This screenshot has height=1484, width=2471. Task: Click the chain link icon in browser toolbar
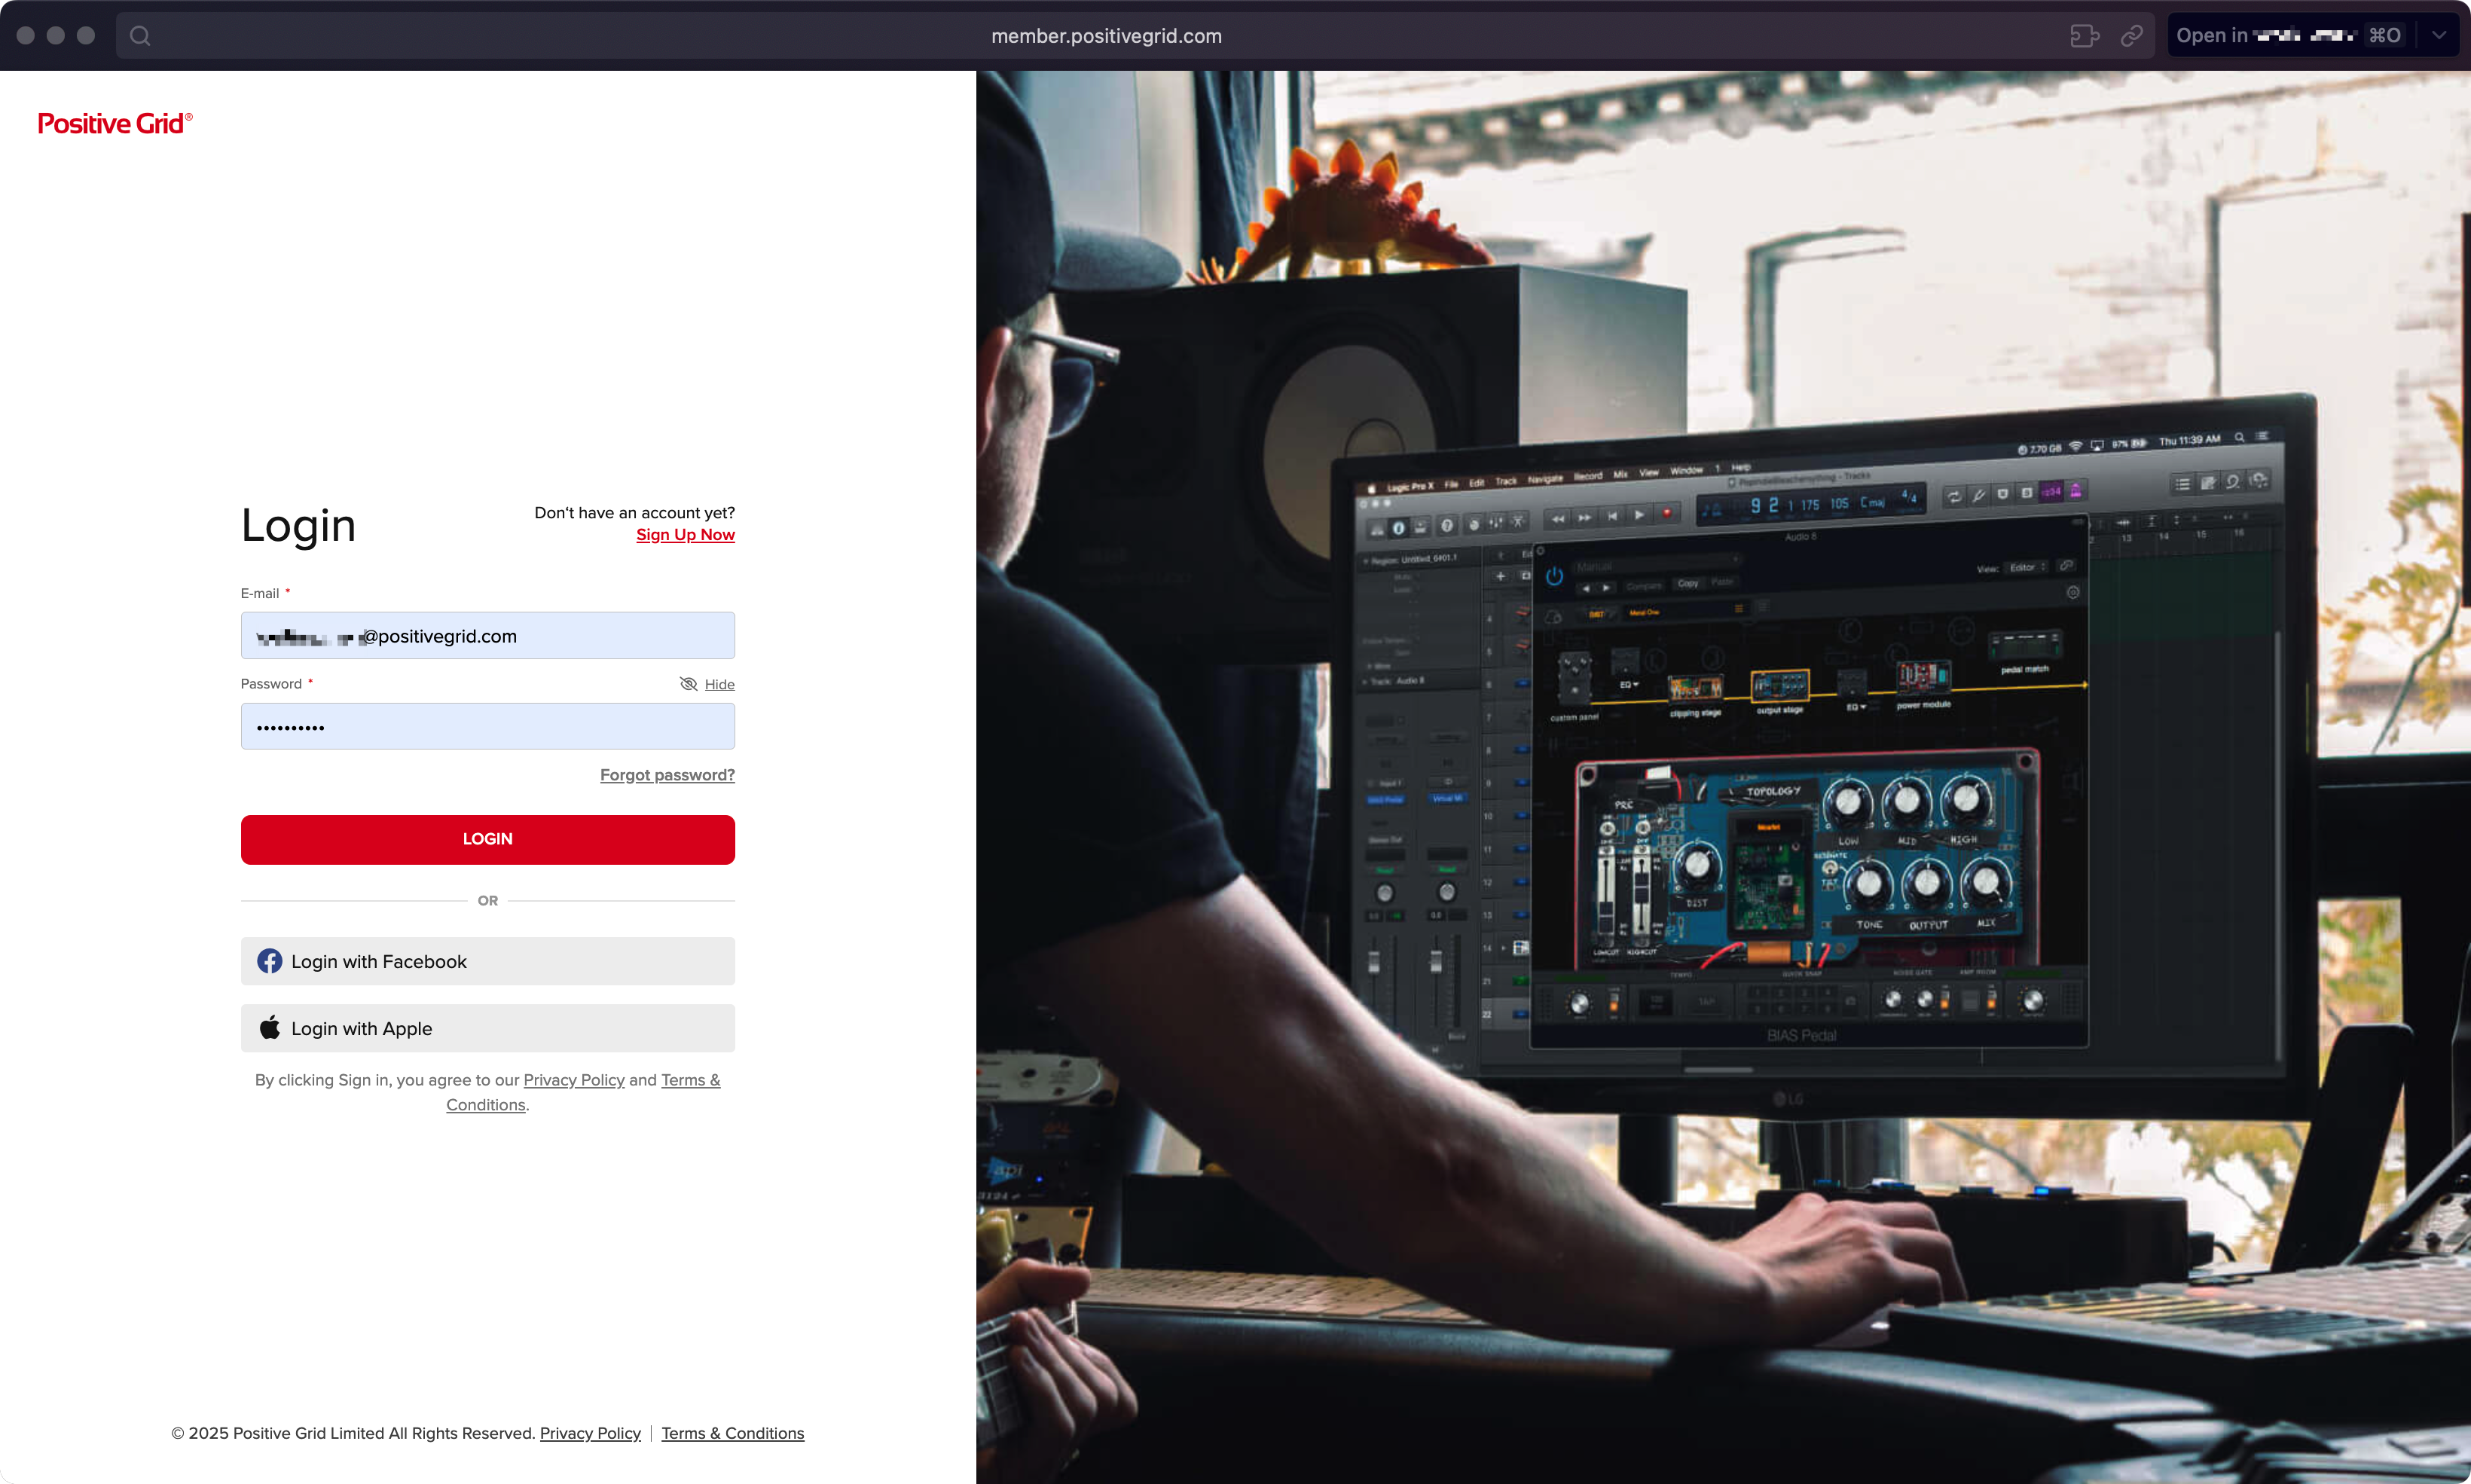[2131, 36]
